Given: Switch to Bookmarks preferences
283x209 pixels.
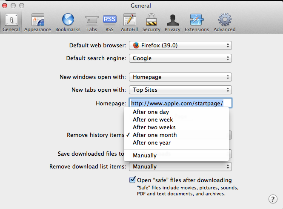Looking at the screenshot, I should tap(68, 23).
